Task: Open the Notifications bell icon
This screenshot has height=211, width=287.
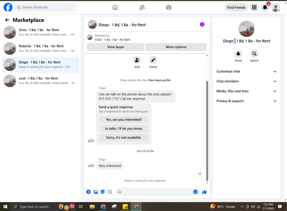Action: pos(265,7)
